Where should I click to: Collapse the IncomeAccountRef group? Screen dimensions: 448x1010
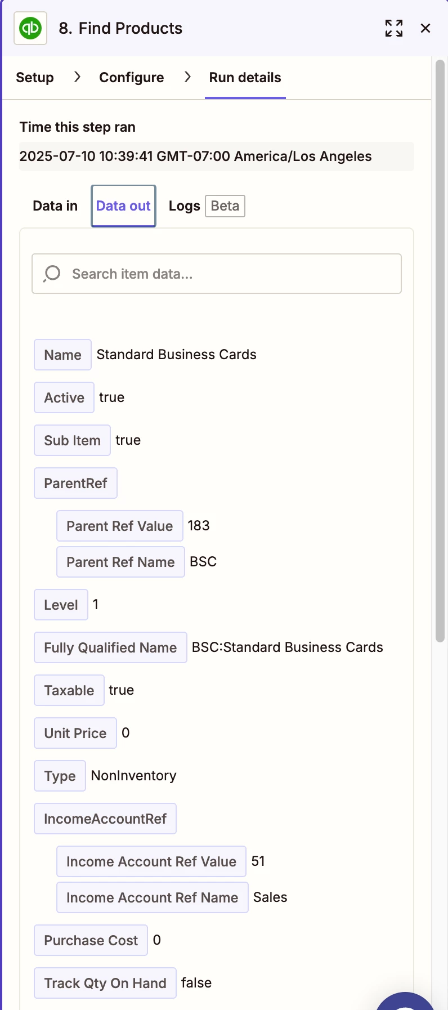105,819
